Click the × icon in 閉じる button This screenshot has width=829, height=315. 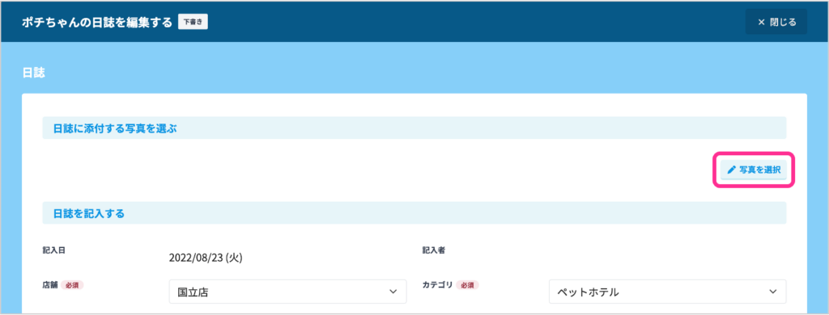tap(761, 22)
